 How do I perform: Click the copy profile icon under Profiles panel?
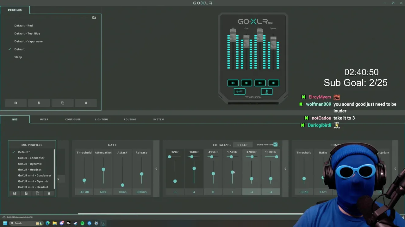pos(63,103)
